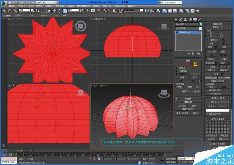Select the Polygon sub-object level icon
Viewport: 234px width, 165px height.
(x=191, y=64)
